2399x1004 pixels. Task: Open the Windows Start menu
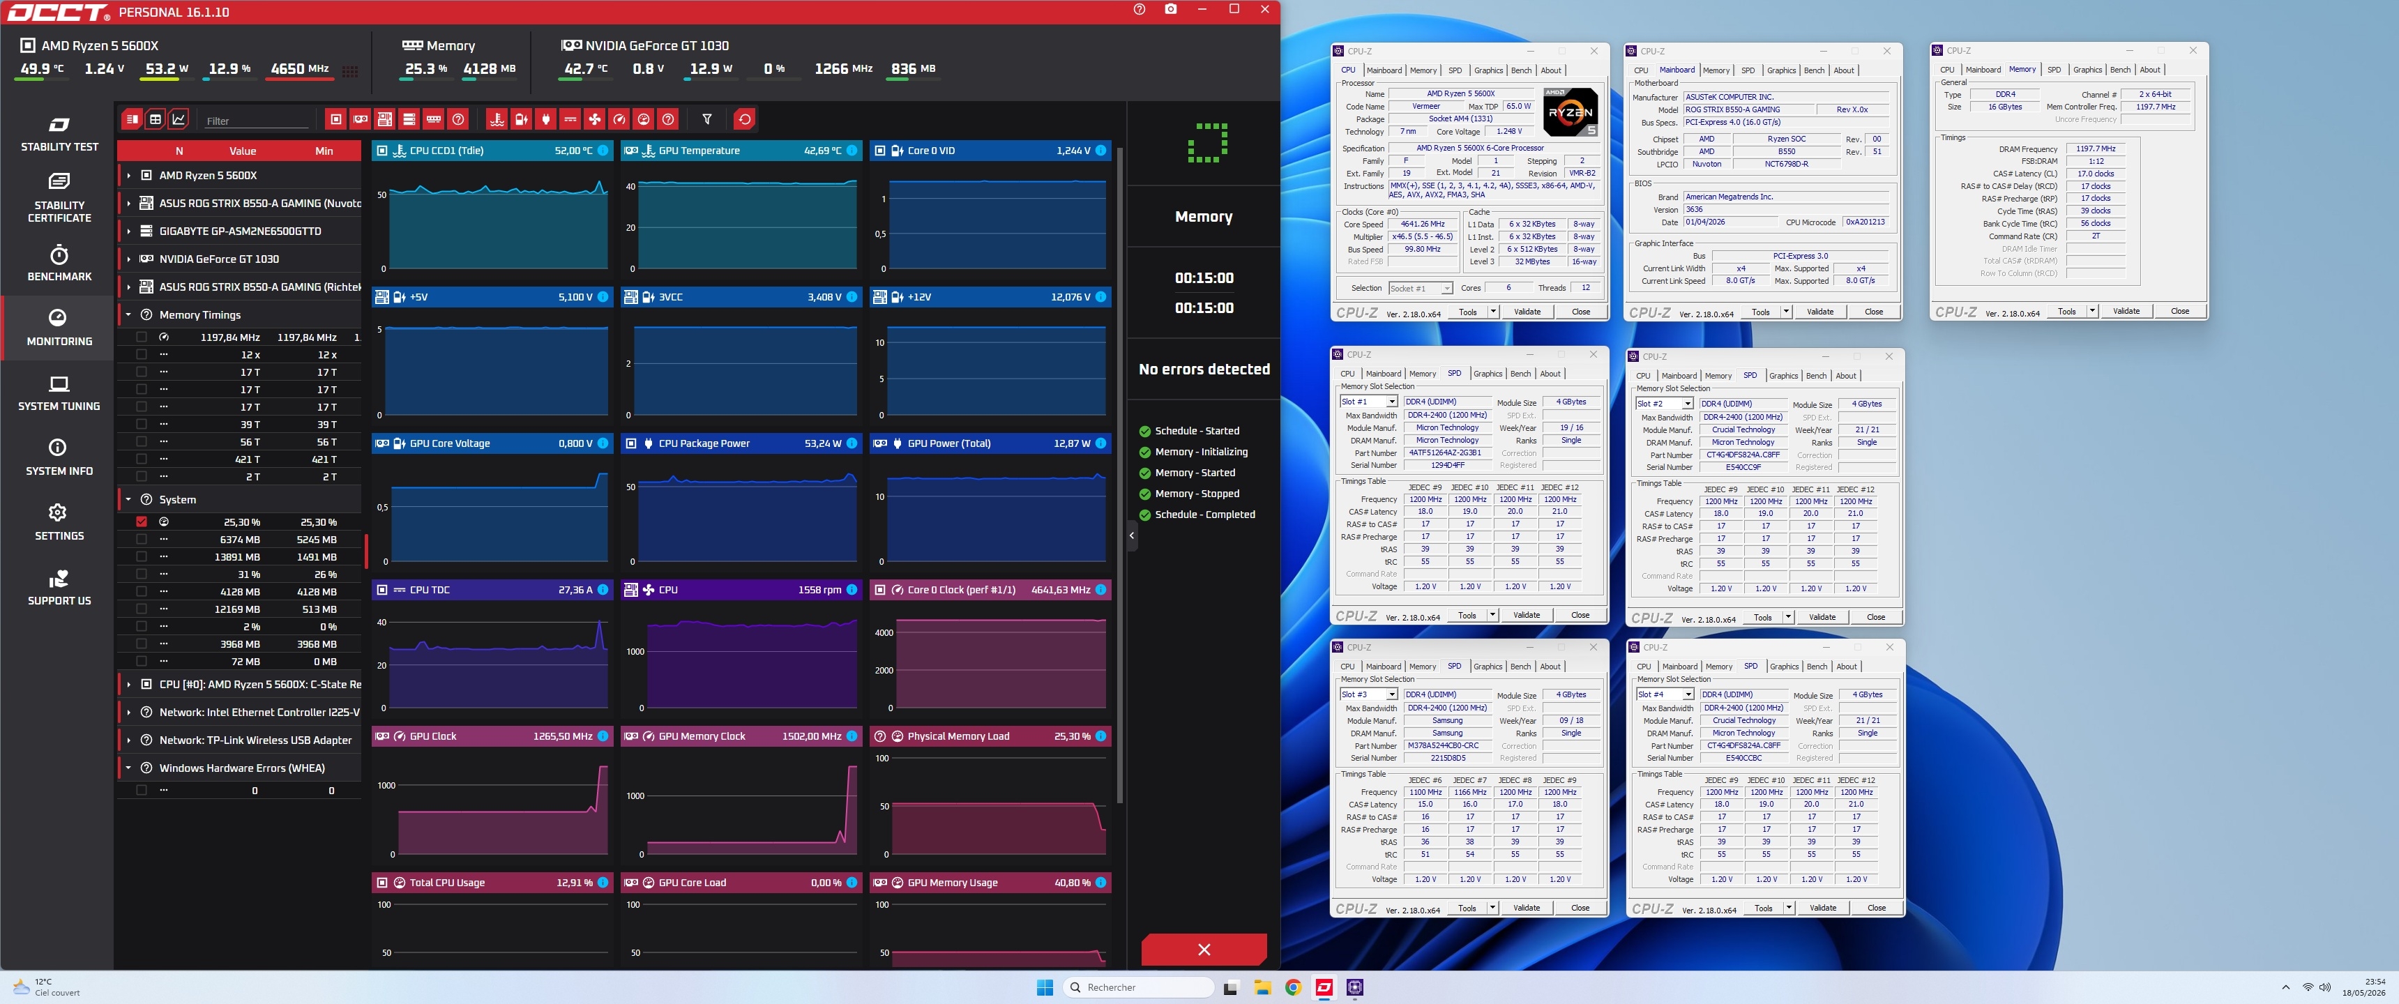1045,987
